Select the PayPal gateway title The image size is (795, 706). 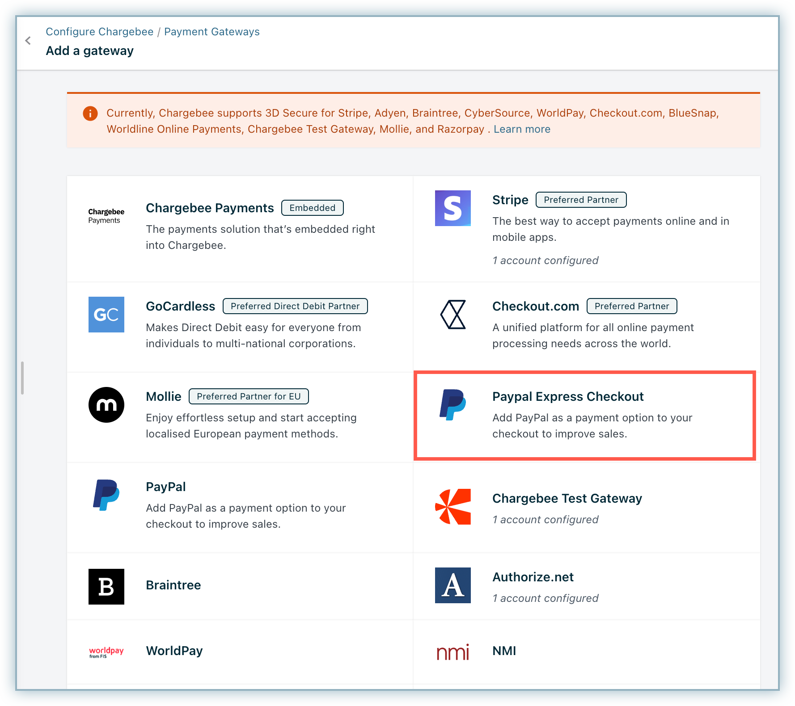[x=165, y=487]
